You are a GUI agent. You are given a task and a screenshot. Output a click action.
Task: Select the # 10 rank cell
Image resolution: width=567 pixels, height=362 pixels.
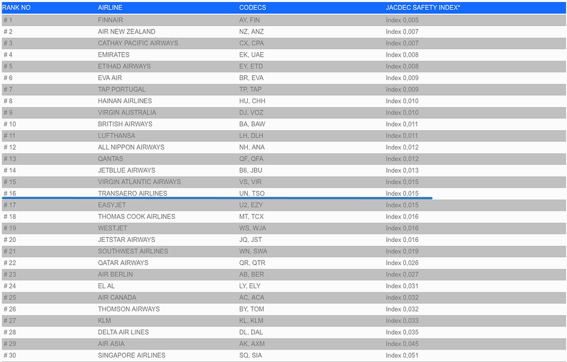coord(10,124)
